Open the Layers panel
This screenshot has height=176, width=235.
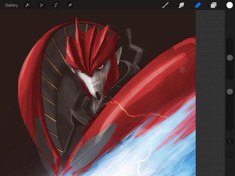(214, 5)
